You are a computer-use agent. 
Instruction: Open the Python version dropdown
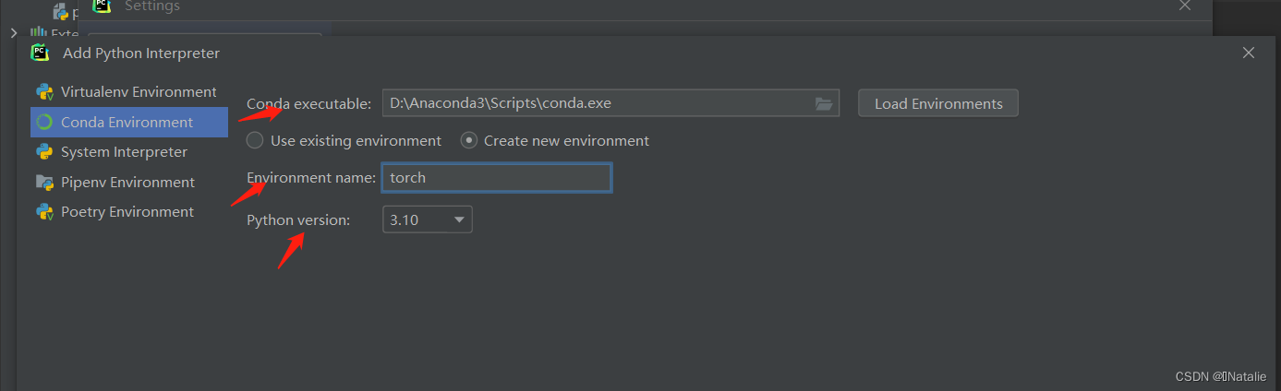[428, 219]
